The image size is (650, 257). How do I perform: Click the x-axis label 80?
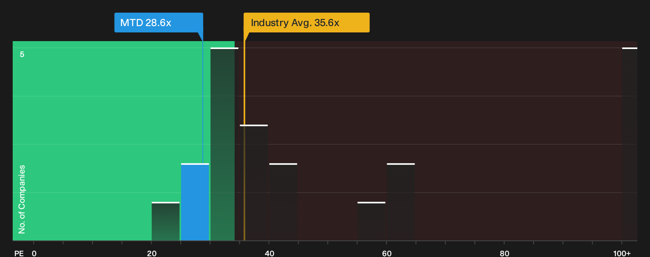[x=505, y=253]
